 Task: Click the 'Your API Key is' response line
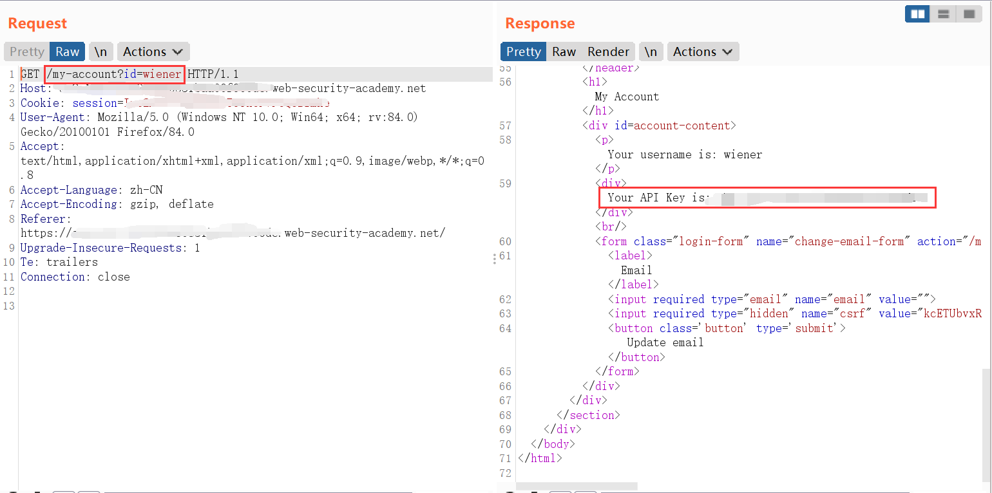(656, 198)
